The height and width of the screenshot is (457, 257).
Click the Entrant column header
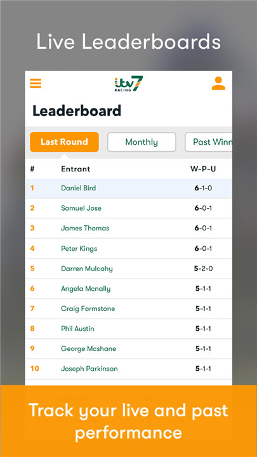pyautogui.click(x=76, y=169)
